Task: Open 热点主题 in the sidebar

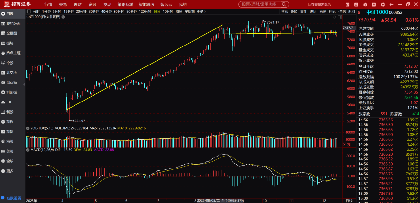Action: (13, 53)
